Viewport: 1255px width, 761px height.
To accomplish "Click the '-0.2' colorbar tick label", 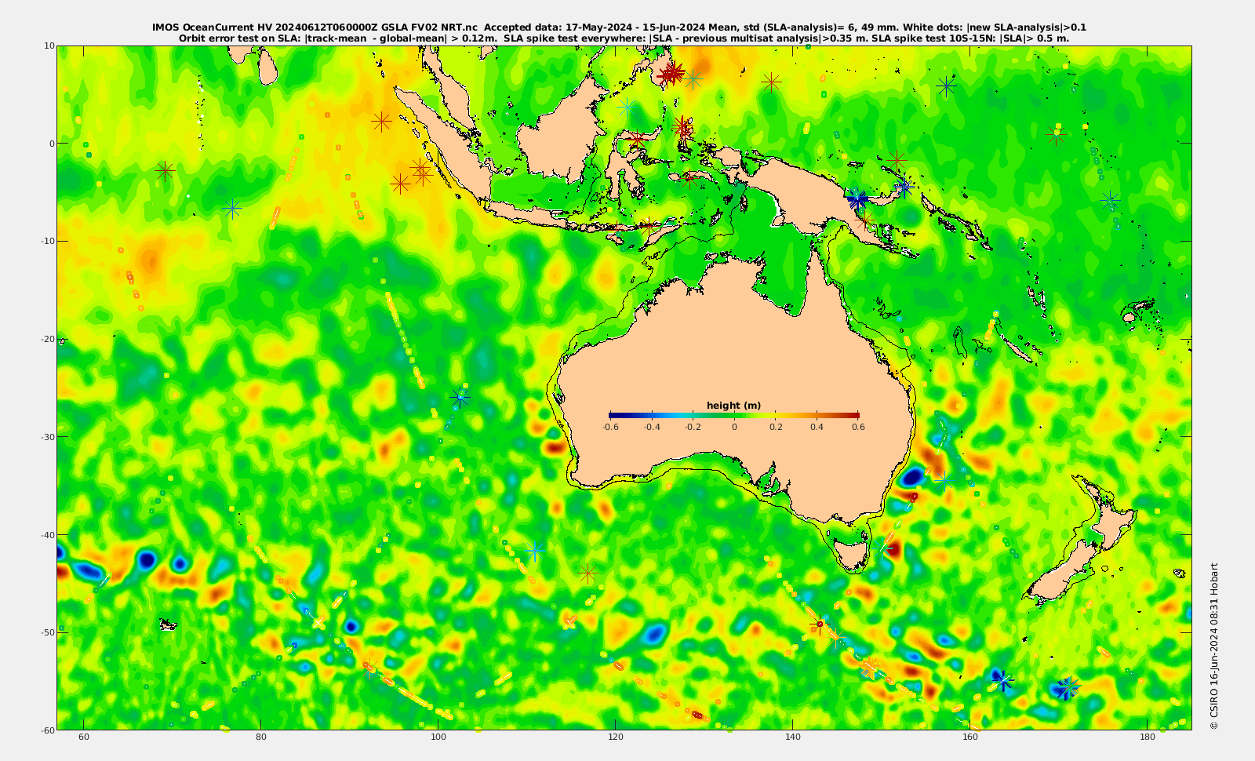I will tap(693, 427).
